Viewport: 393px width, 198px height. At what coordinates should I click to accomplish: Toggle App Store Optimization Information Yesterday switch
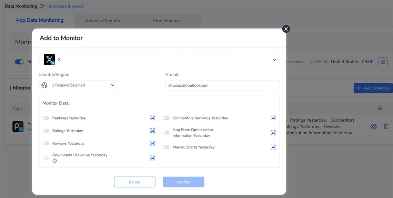(166, 132)
